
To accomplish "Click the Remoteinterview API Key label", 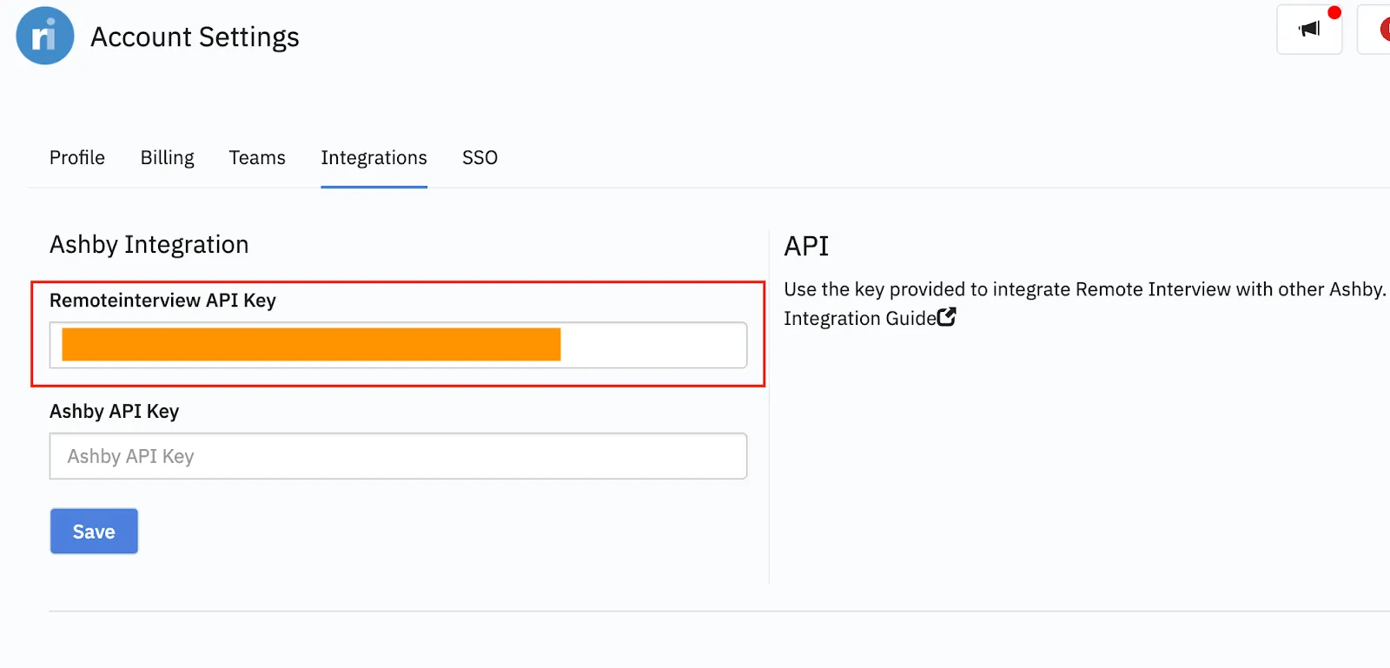I will pyautogui.click(x=162, y=301).
